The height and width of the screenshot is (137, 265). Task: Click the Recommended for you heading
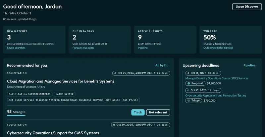point(27,66)
